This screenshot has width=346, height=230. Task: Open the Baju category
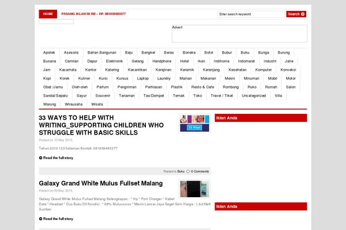pos(129,52)
